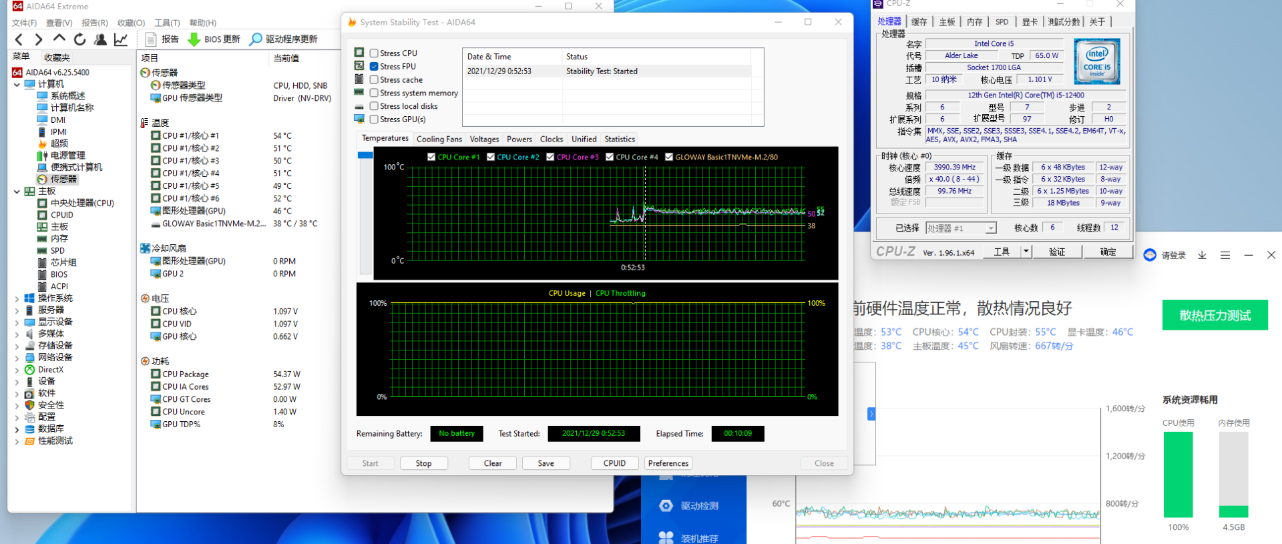Image resolution: width=1282 pixels, height=544 pixels.
Task: Click the download arrow icon in cooling app
Action: tap(1202, 255)
